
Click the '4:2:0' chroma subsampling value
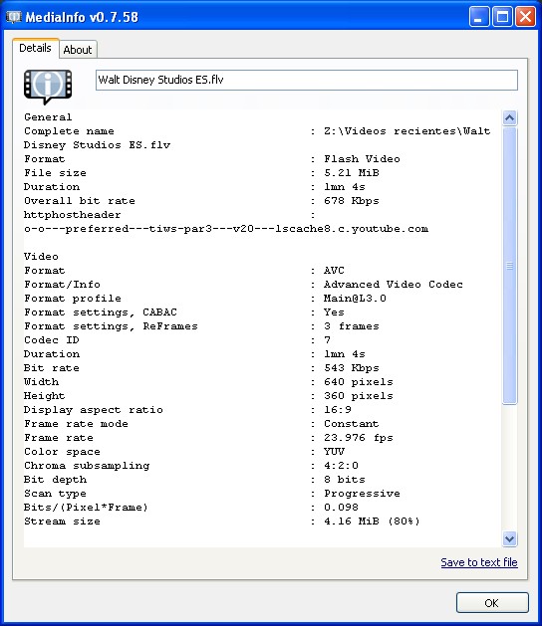[x=341, y=466]
